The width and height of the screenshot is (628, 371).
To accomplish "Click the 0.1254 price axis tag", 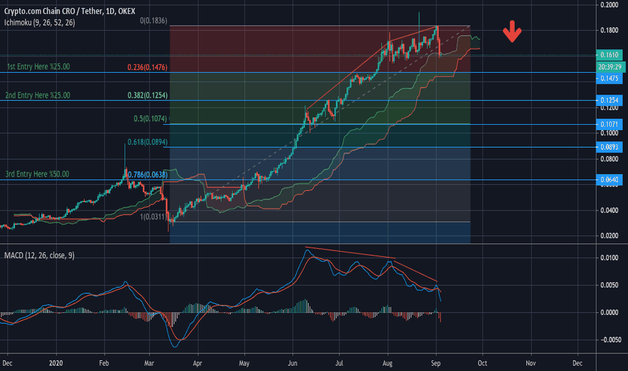I will click(x=609, y=101).
